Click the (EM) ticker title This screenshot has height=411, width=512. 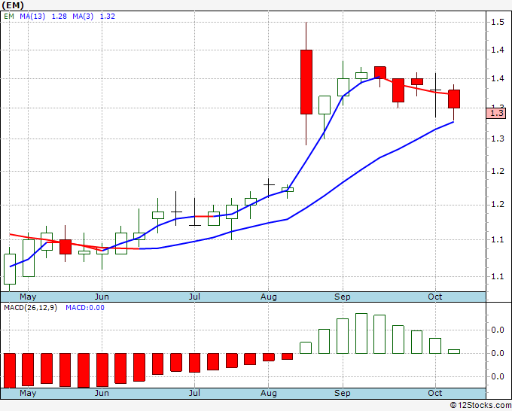(13, 5)
